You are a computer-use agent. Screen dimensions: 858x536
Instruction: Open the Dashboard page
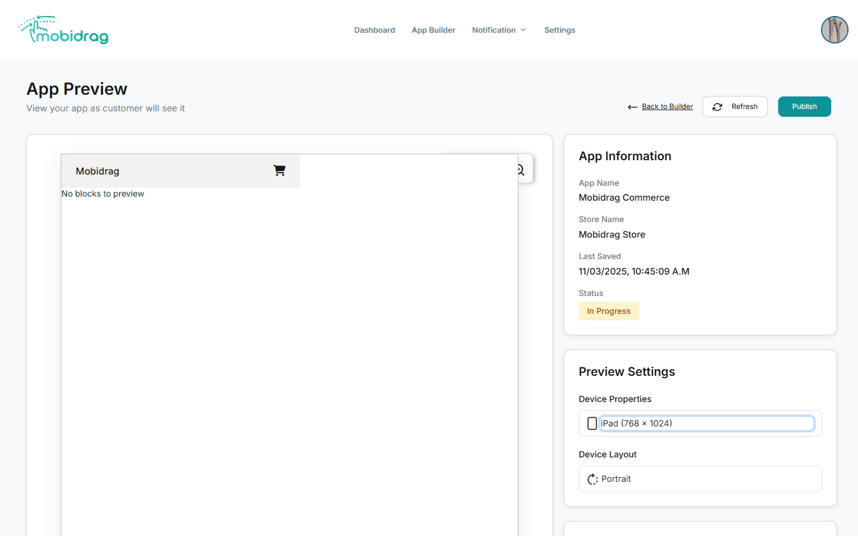375,30
